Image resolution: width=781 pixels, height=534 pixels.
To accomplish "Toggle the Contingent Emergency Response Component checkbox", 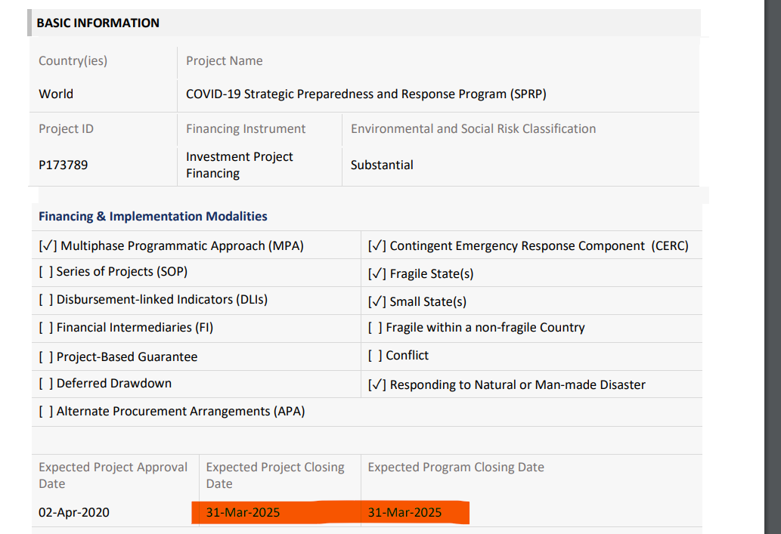I will [x=377, y=245].
